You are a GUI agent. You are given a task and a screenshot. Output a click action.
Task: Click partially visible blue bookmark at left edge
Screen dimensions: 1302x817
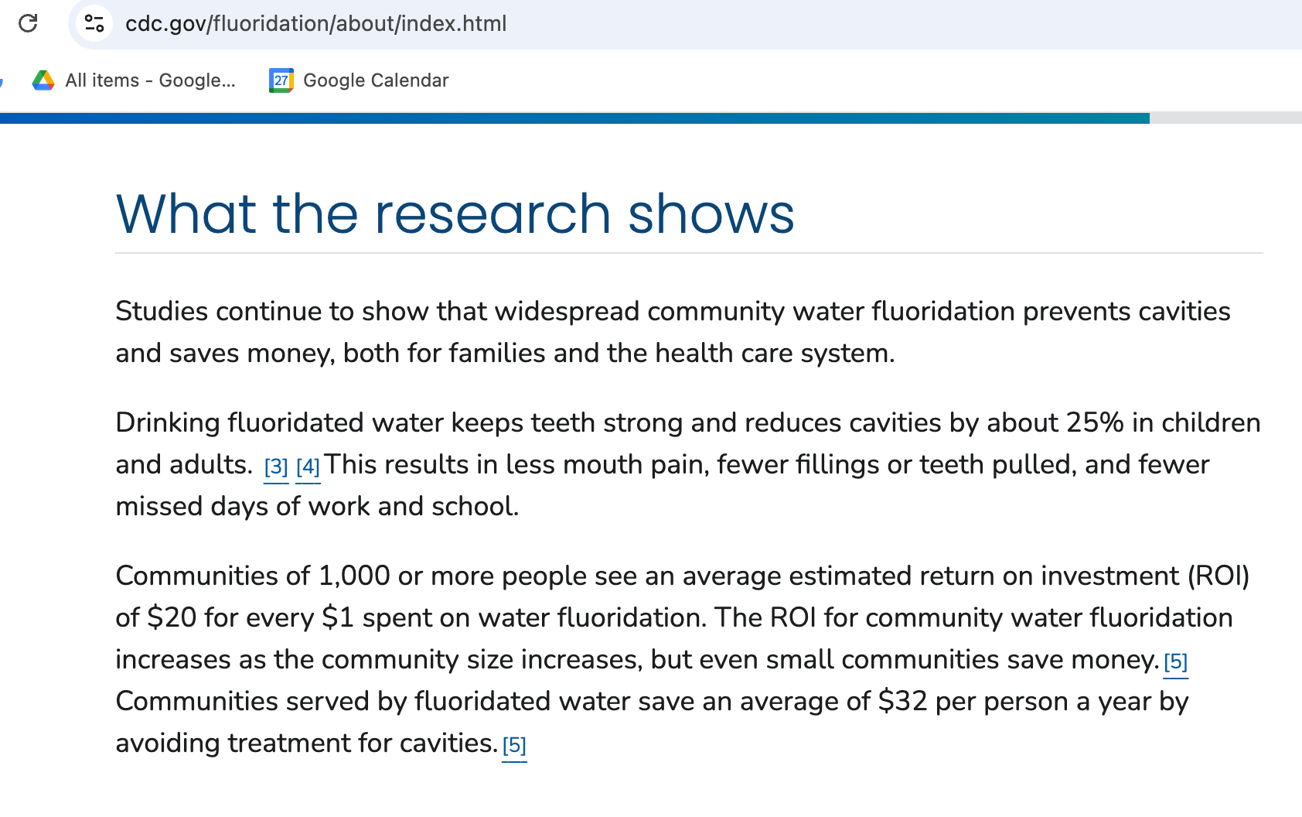click(x=2, y=80)
